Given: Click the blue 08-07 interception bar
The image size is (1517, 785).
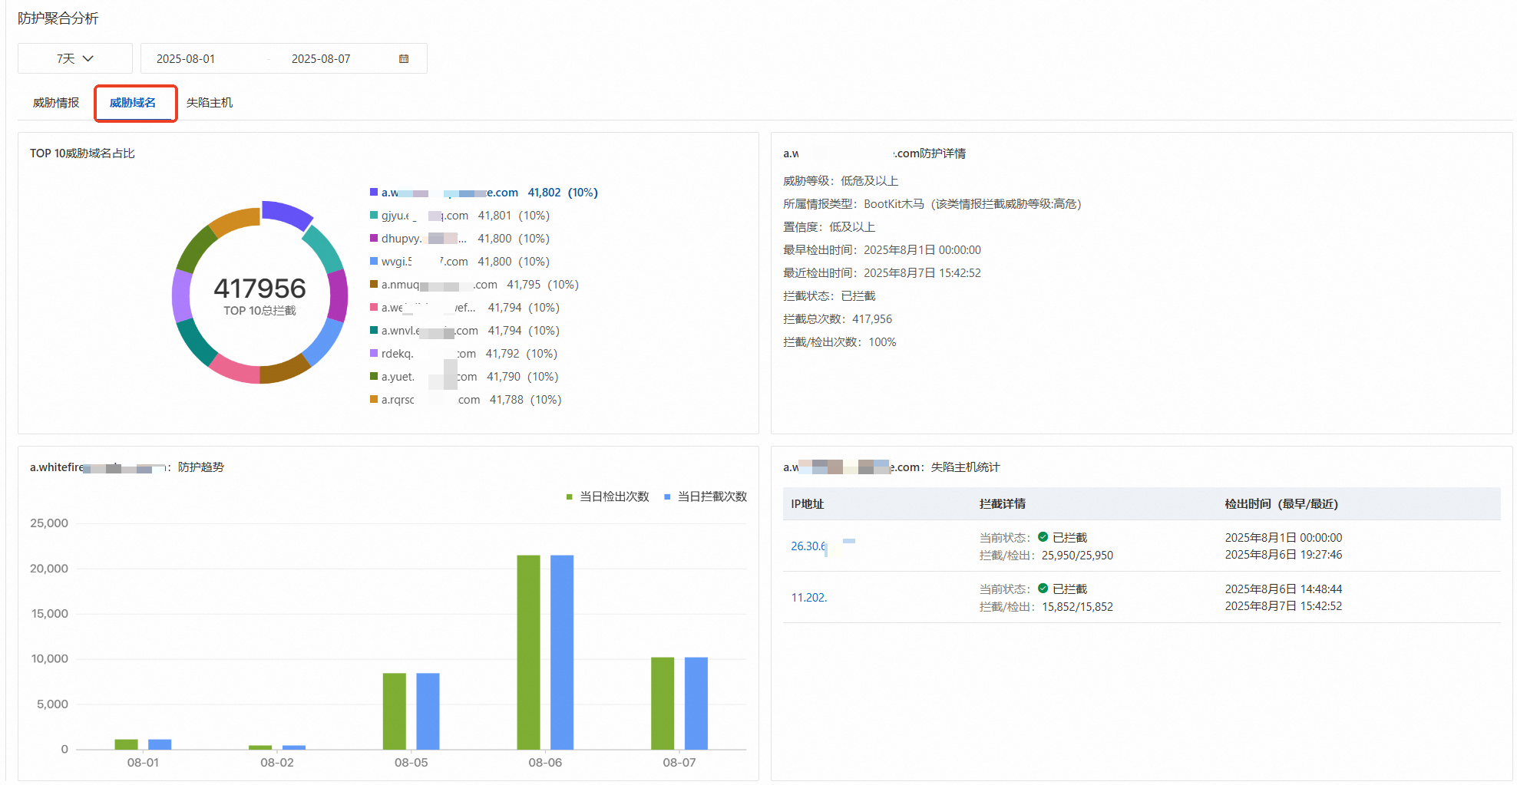Looking at the screenshot, I should click(696, 704).
